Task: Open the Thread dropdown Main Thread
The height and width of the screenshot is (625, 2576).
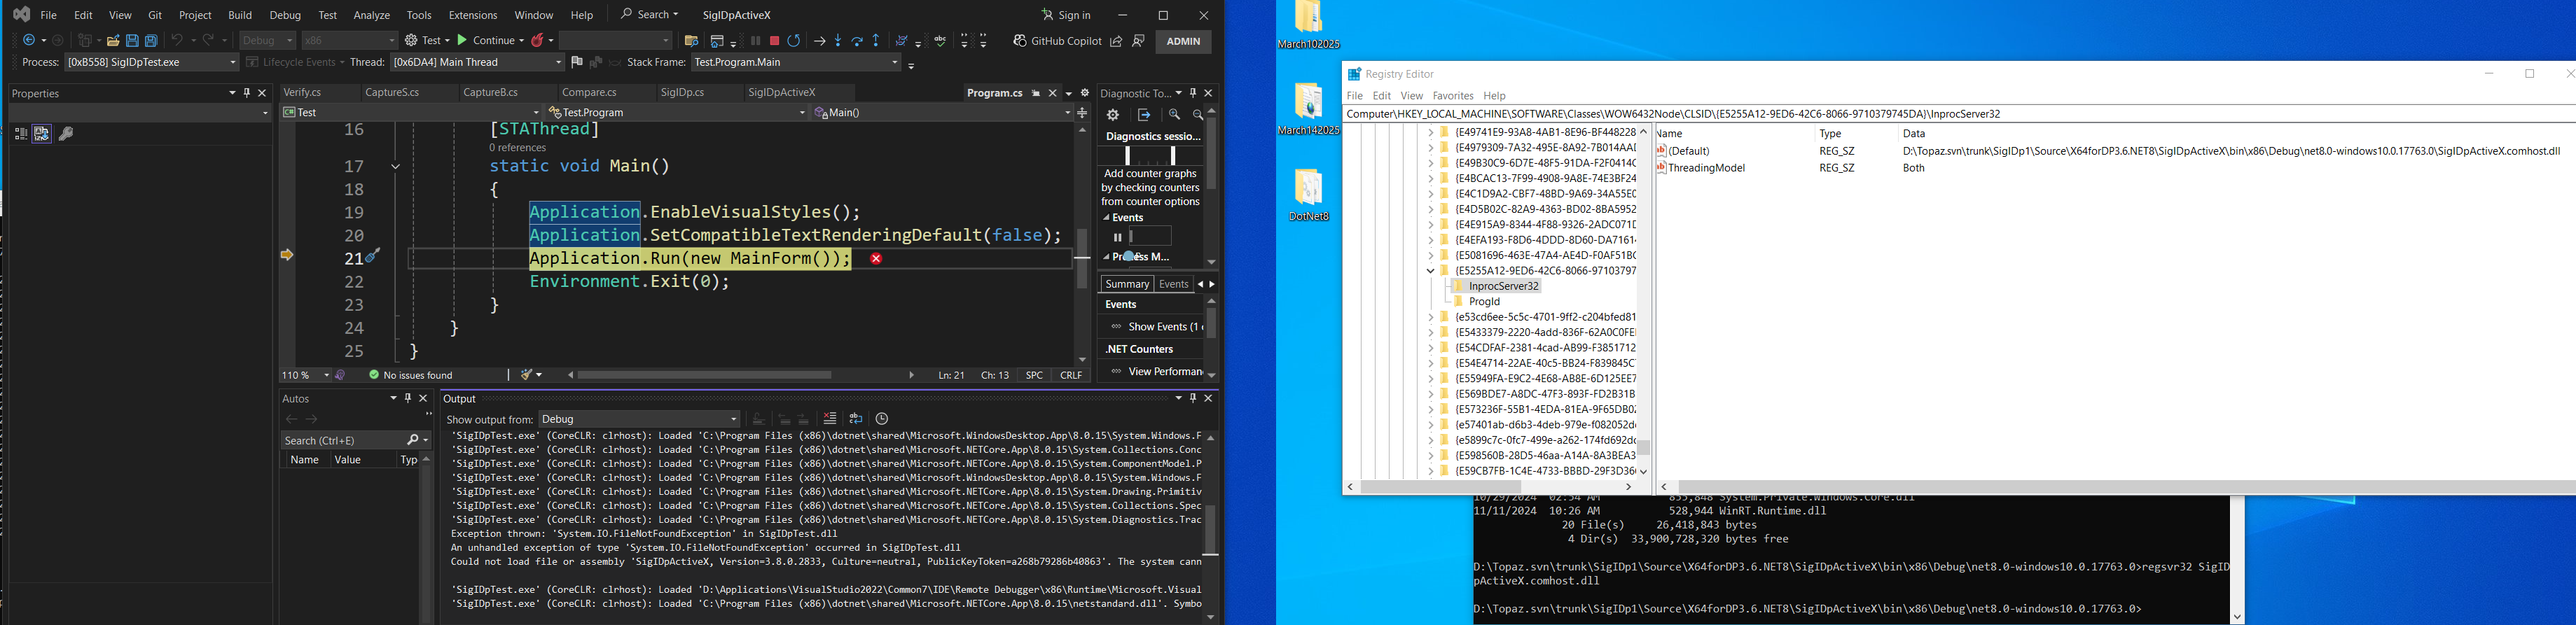Action: point(477,63)
